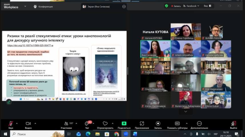The image size is (245, 137).
Task: Click the doi.org link on the slide
Action: tap(30, 46)
